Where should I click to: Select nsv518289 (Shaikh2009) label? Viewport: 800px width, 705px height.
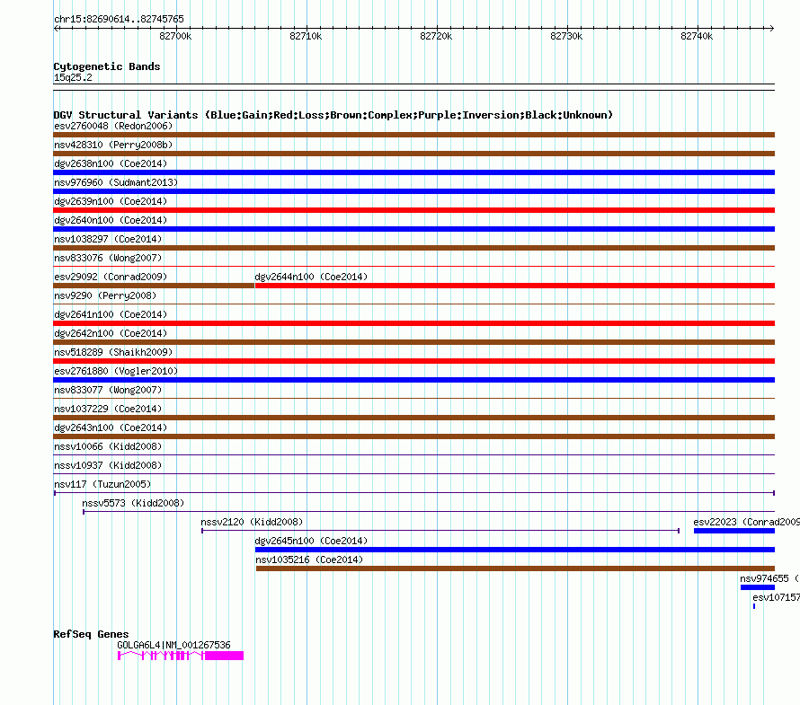113,352
